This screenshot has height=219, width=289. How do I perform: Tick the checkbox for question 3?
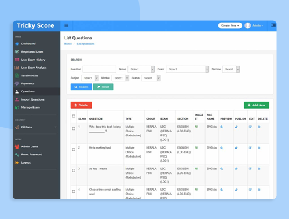[x=74, y=170]
